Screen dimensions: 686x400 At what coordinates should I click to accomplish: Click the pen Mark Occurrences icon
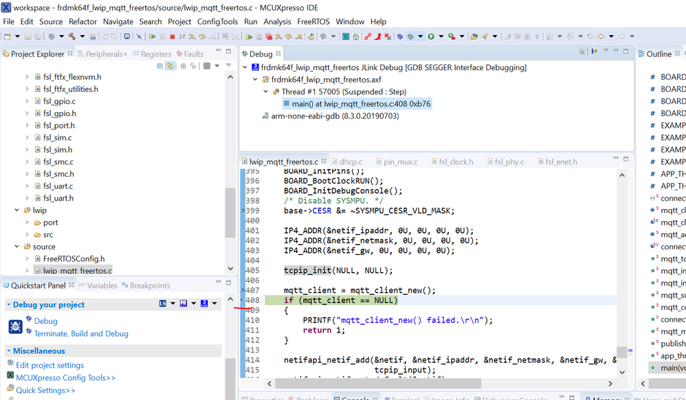click(507, 36)
